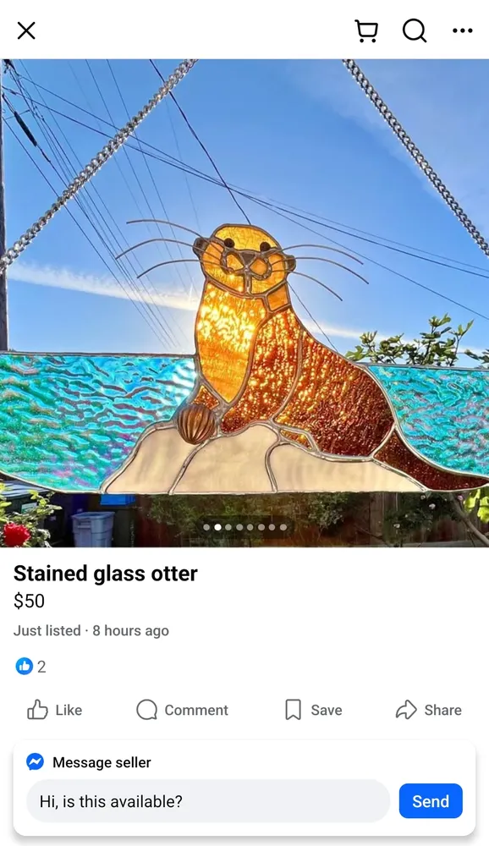Send the message to seller
489x846 pixels.
431,801
